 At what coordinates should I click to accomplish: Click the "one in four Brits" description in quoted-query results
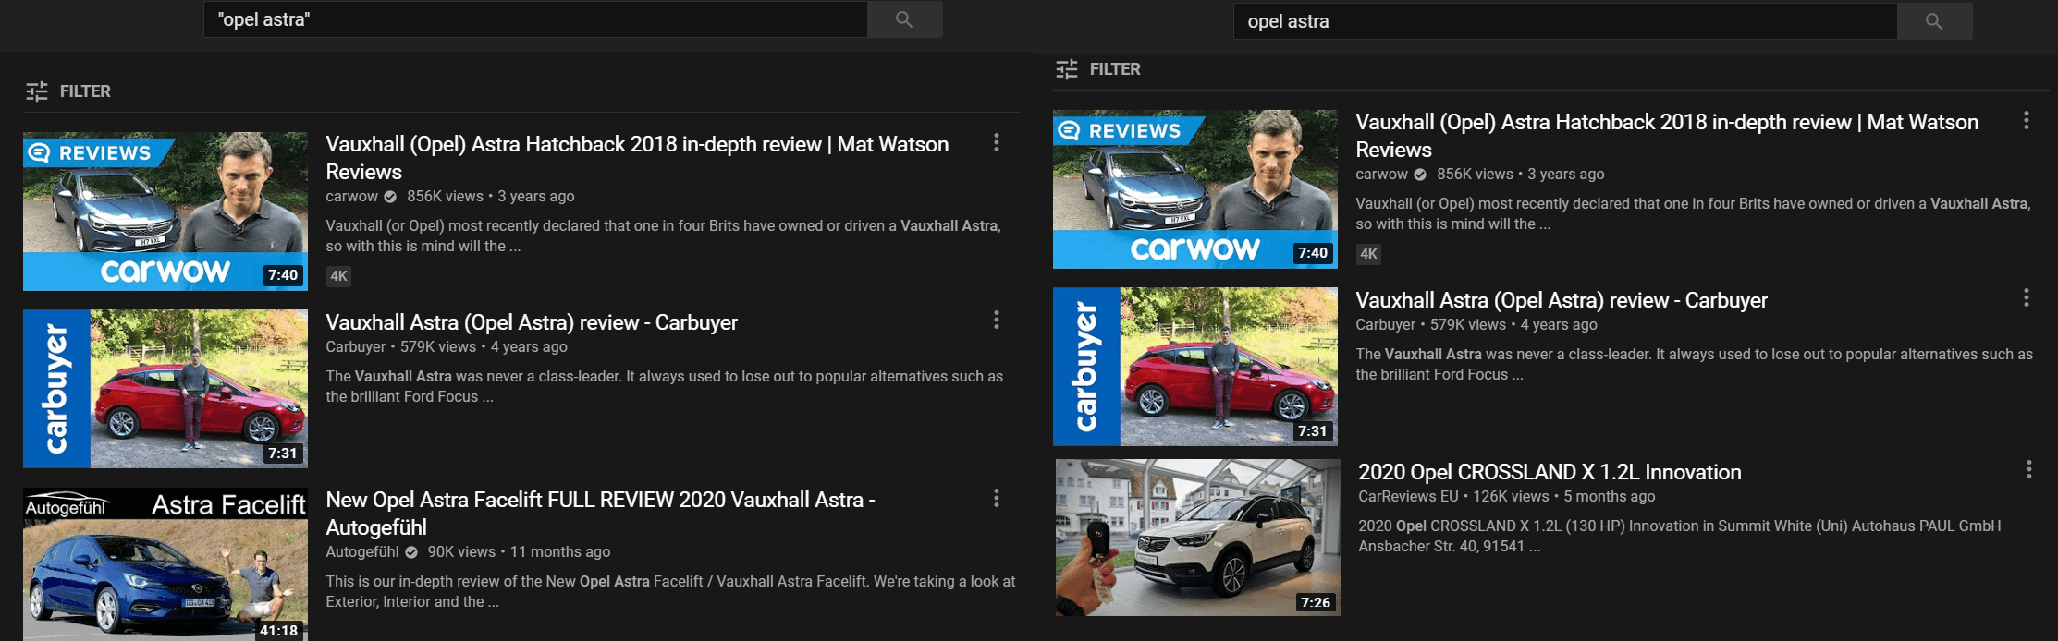click(x=664, y=236)
